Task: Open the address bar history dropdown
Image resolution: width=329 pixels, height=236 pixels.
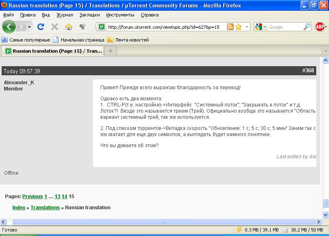Action: tap(247, 27)
